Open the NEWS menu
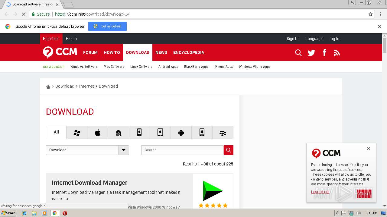 click(x=161, y=52)
